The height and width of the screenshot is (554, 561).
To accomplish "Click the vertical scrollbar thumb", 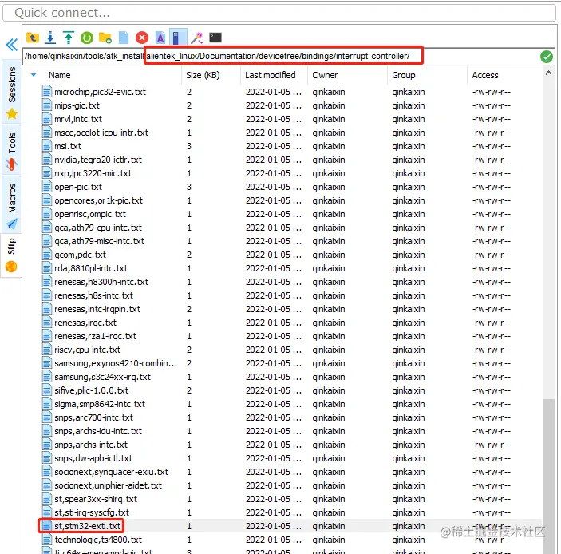I will (x=548, y=476).
